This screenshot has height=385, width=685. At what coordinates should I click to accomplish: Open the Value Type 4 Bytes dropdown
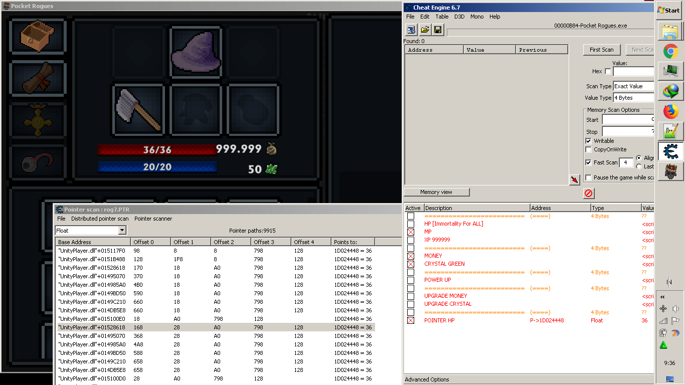[633, 98]
